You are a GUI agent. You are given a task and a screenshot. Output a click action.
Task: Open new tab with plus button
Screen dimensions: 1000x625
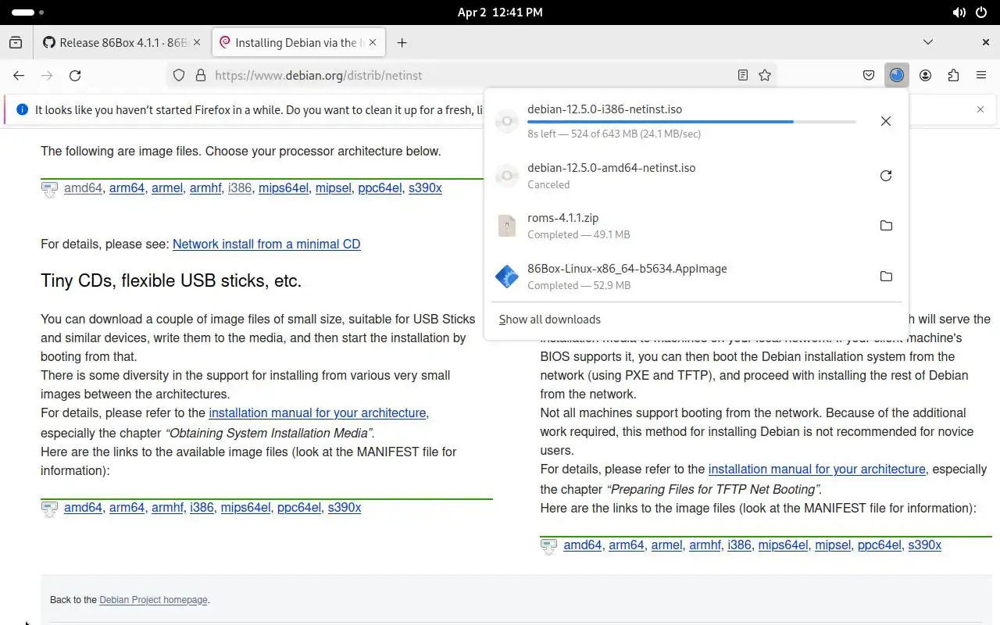click(x=402, y=43)
